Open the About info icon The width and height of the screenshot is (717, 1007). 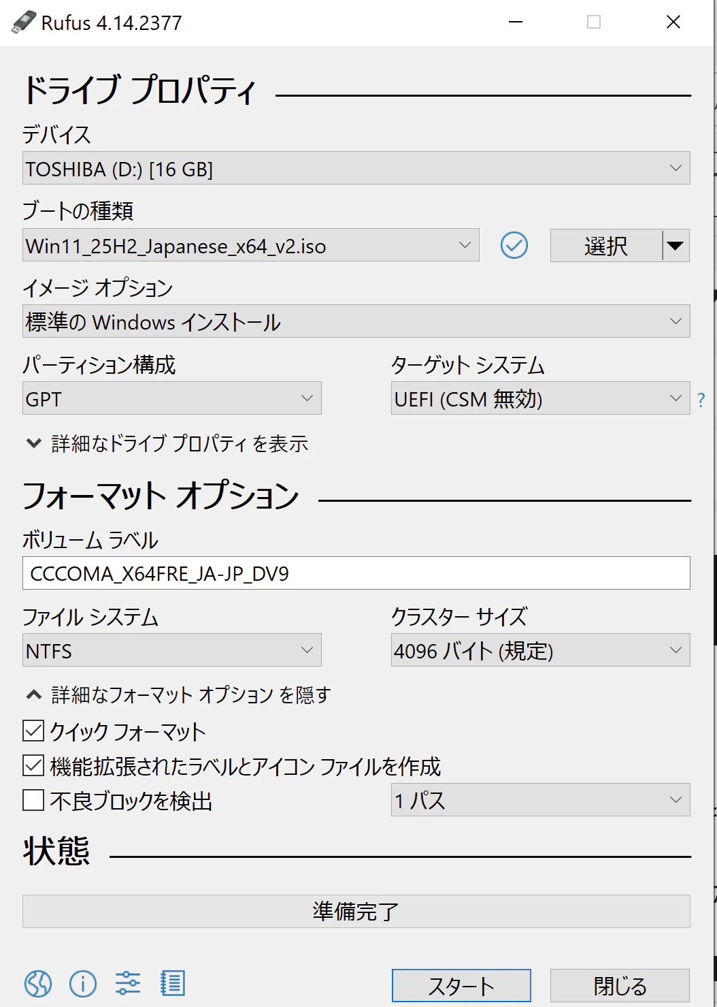[x=83, y=984]
